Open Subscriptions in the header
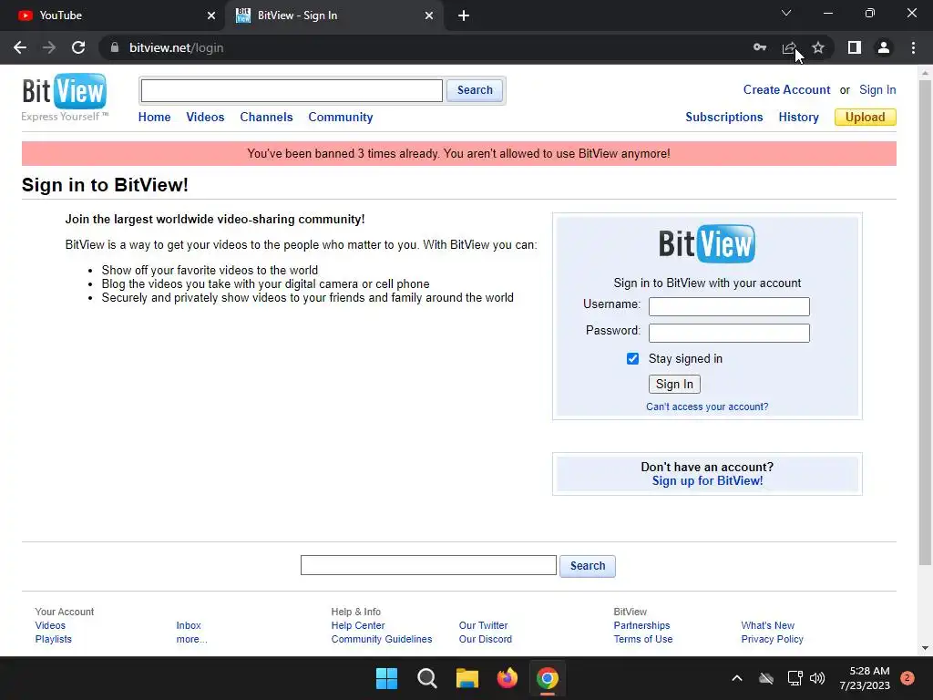Screen dimensions: 933x700 (x=724, y=118)
